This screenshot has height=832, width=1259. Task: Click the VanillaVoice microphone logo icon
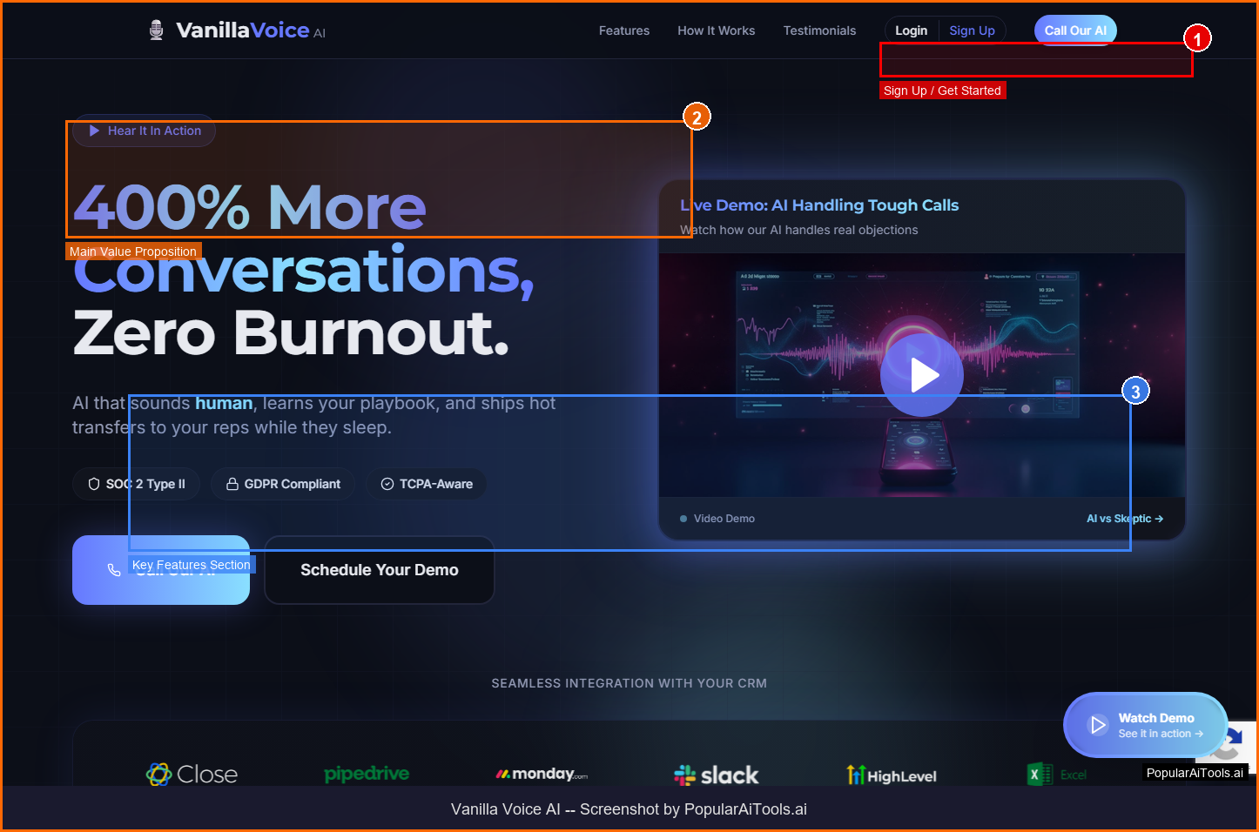(x=157, y=30)
